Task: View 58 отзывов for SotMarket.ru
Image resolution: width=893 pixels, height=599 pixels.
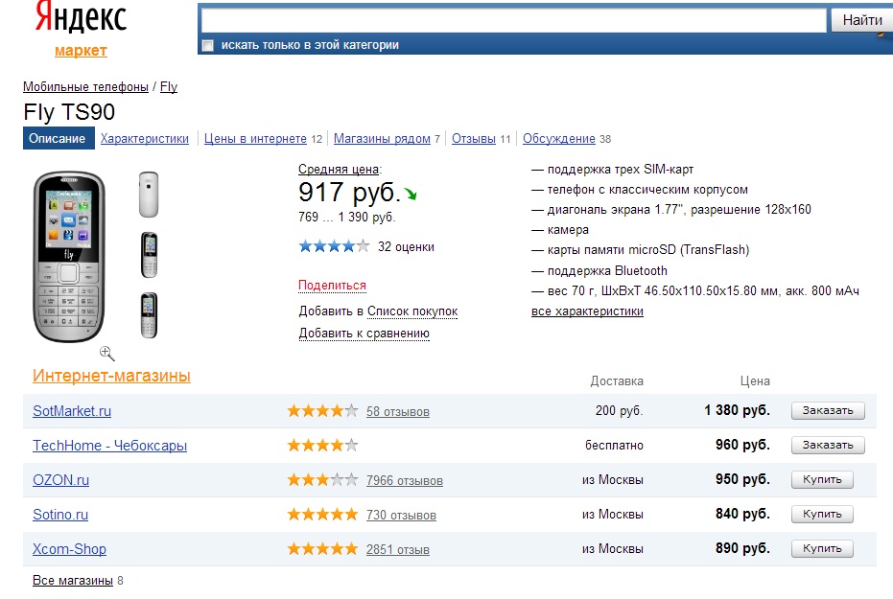Action: (397, 411)
